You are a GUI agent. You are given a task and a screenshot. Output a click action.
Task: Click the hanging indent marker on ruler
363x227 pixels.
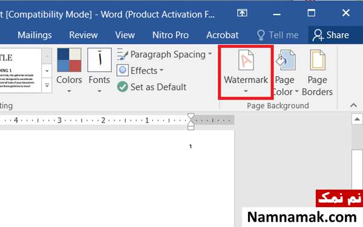(x=191, y=124)
